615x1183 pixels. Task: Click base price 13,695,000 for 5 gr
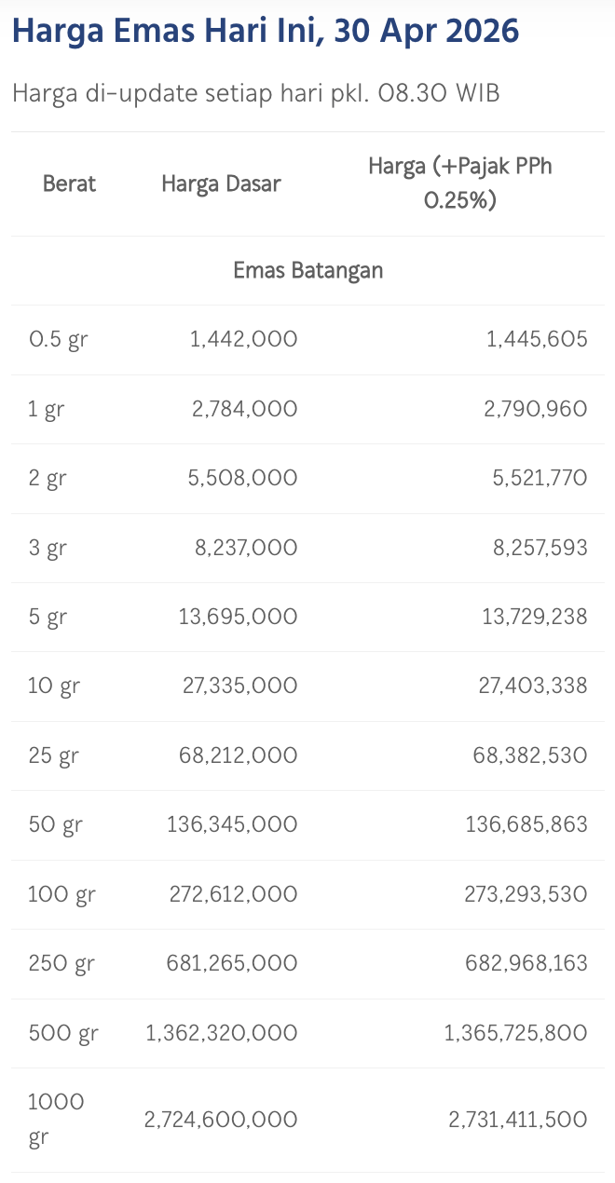[x=239, y=617]
